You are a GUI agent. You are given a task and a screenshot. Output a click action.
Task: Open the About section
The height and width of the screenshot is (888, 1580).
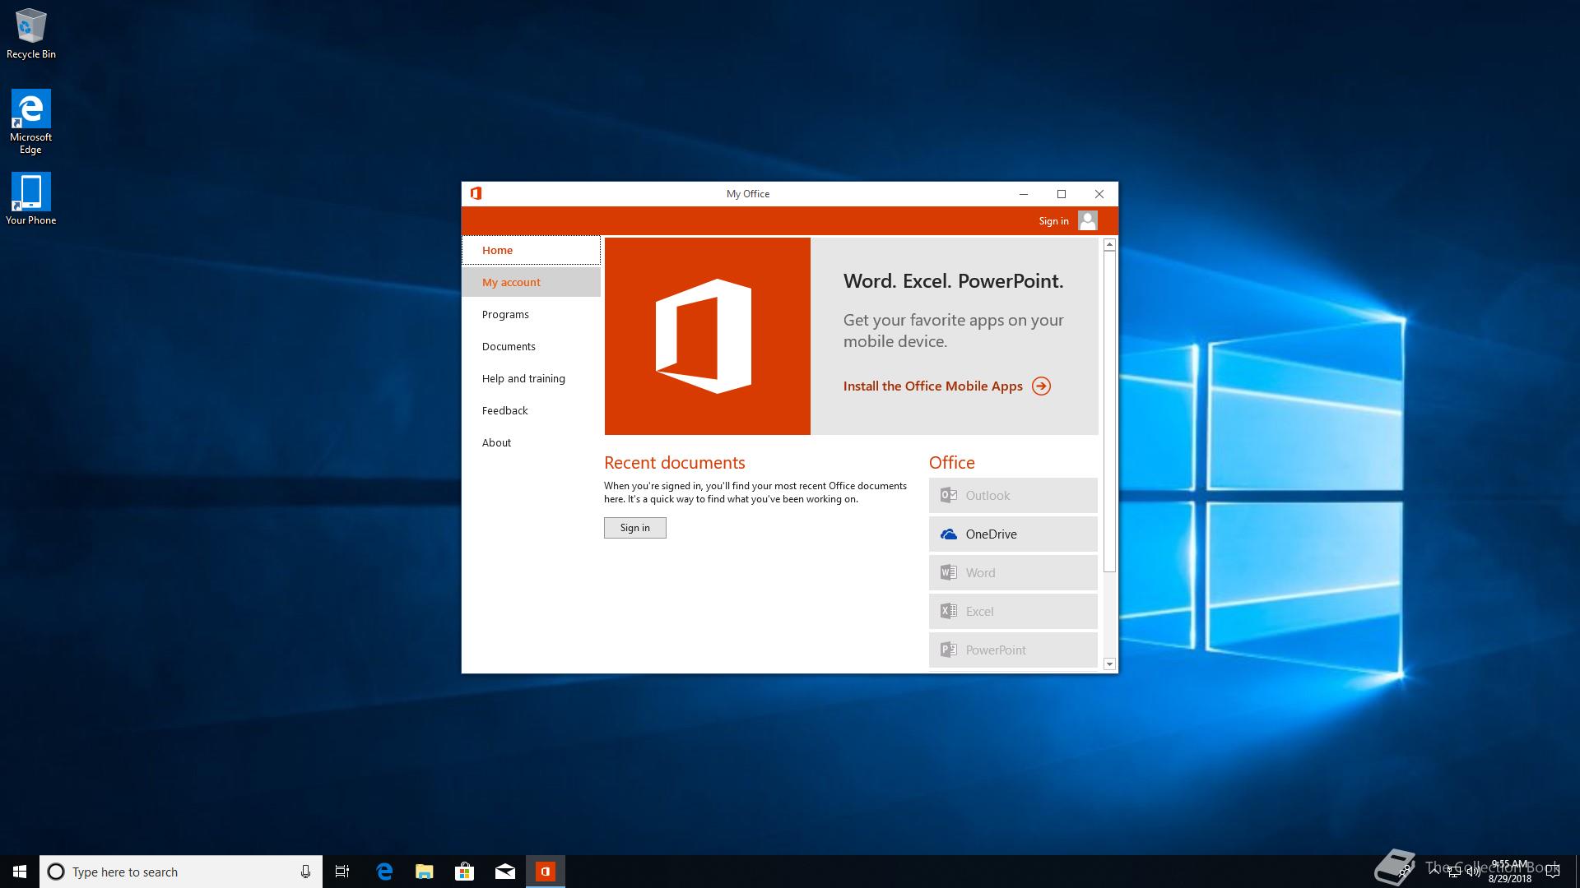pyautogui.click(x=532, y=442)
